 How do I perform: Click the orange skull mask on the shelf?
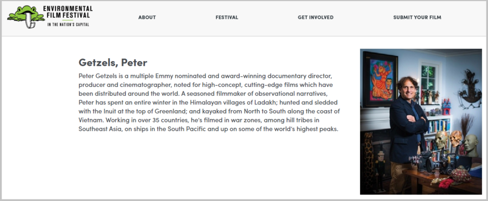tap(455, 138)
